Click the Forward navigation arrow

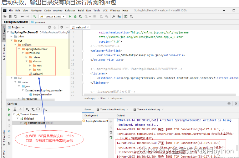click(x=28, y=16)
